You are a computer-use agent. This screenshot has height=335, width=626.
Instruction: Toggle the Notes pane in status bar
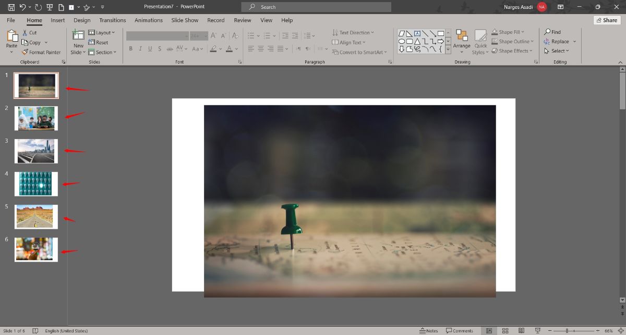pyautogui.click(x=429, y=331)
